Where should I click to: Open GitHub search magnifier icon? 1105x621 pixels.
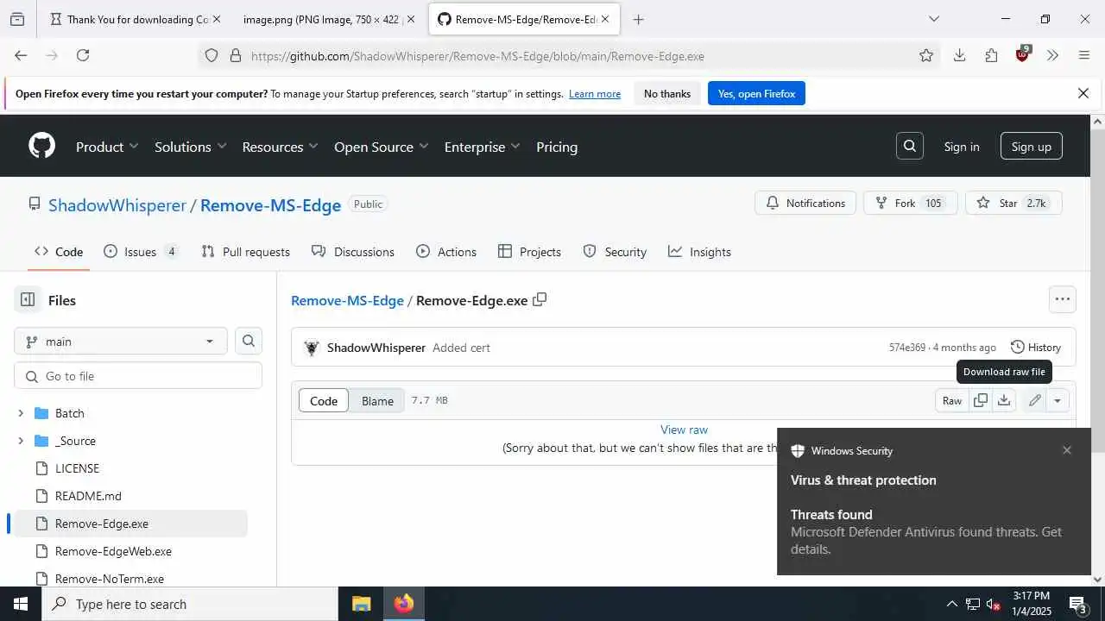tap(910, 147)
